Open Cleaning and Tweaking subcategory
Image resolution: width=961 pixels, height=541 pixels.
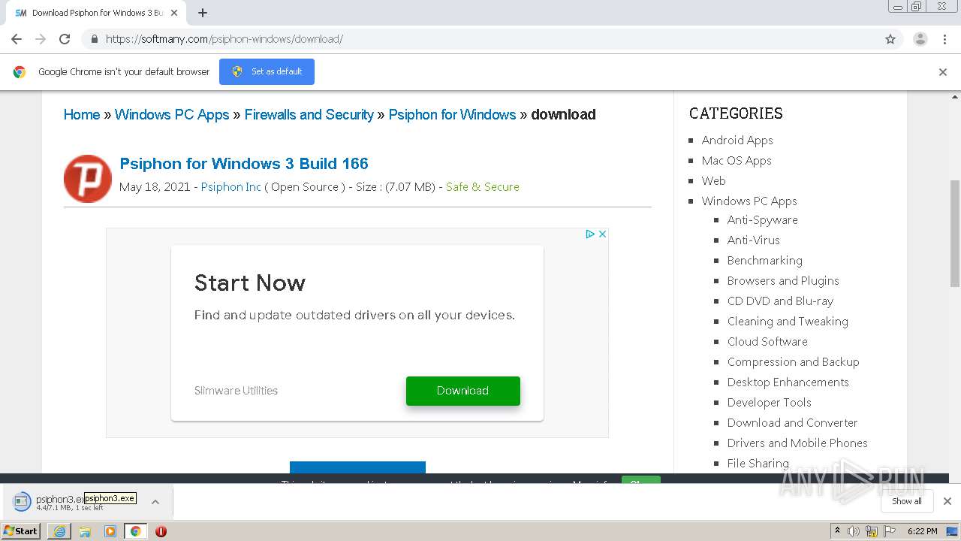[x=788, y=321]
